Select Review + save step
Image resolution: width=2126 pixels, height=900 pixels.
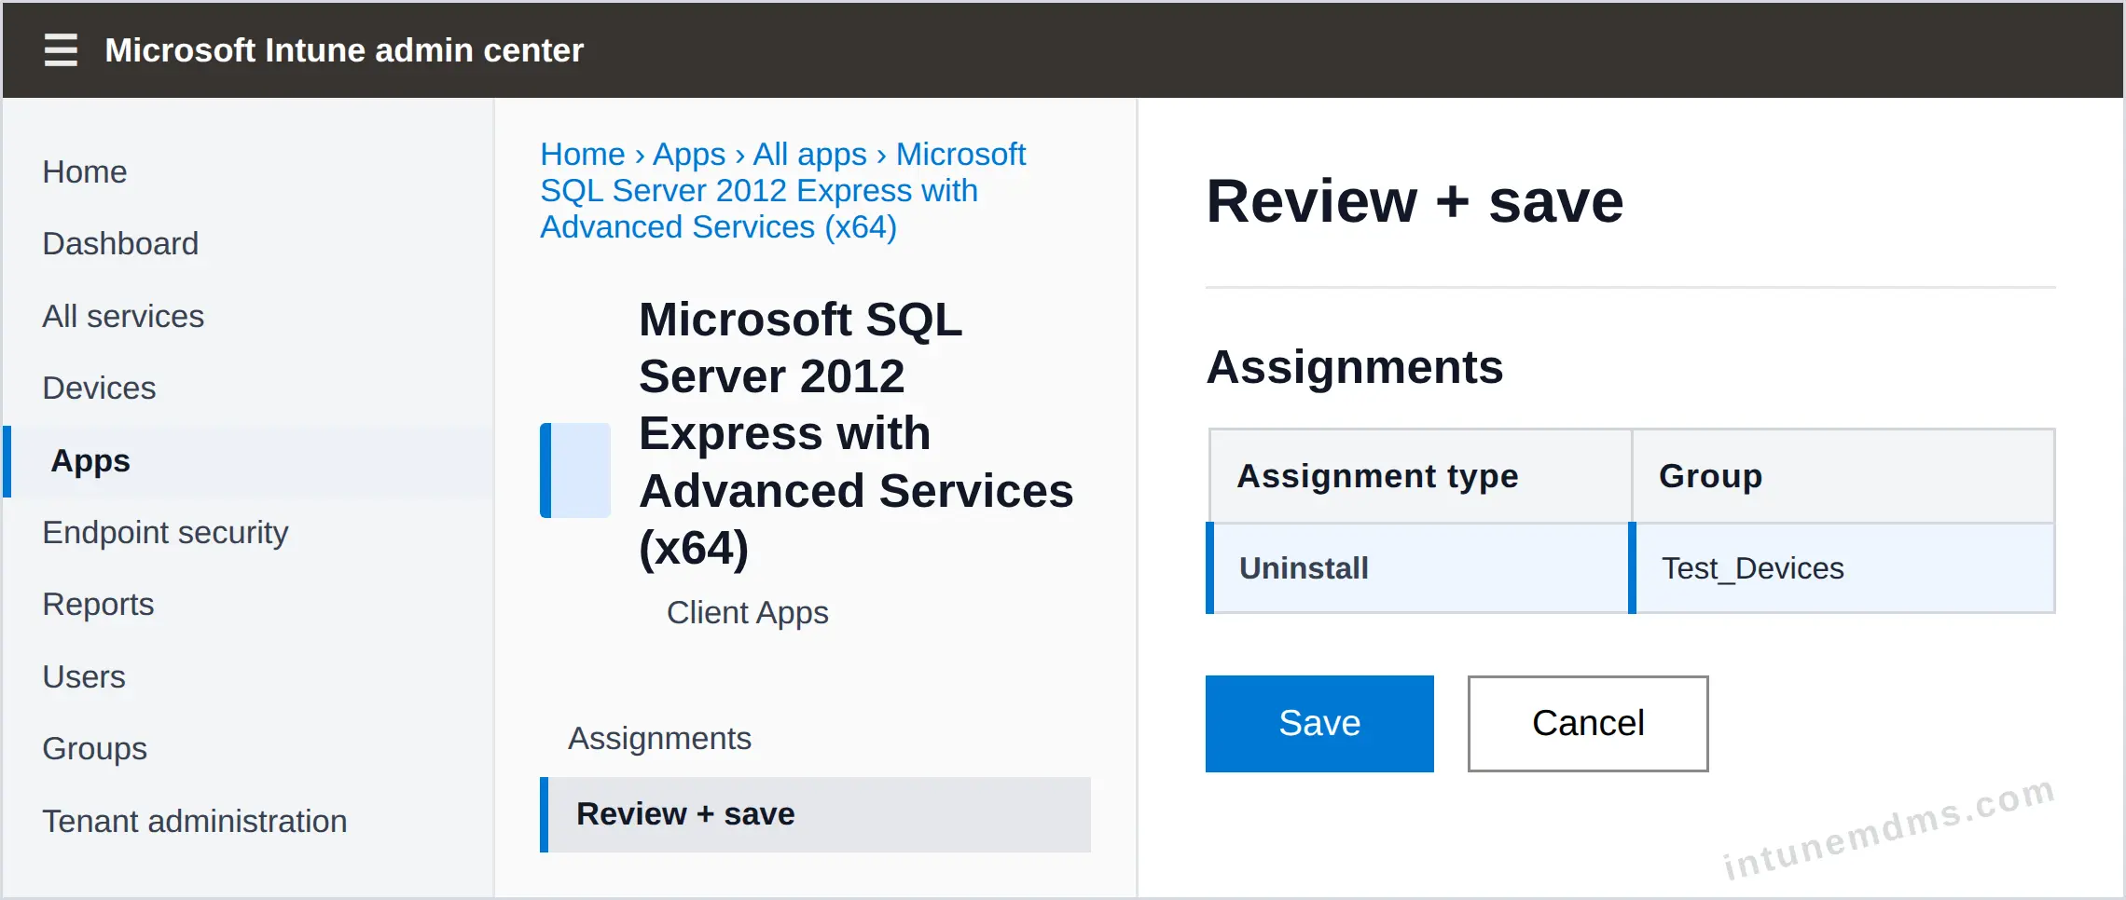click(816, 814)
